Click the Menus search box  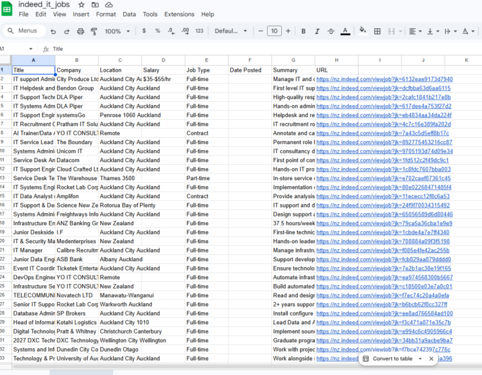point(25,31)
